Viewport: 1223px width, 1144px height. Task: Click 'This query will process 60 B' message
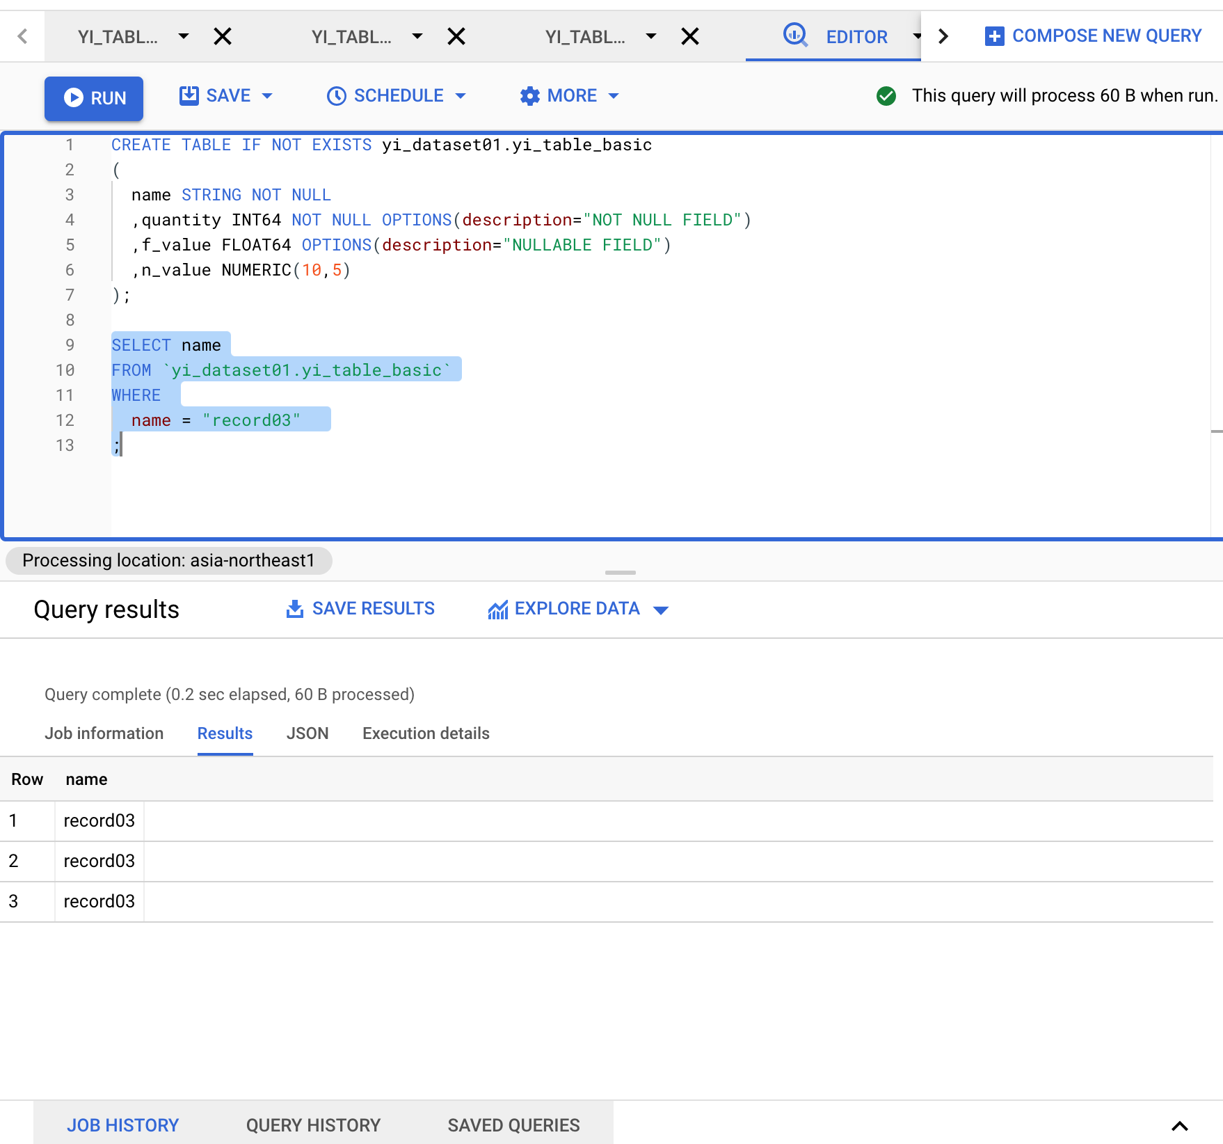[x=1064, y=96]
